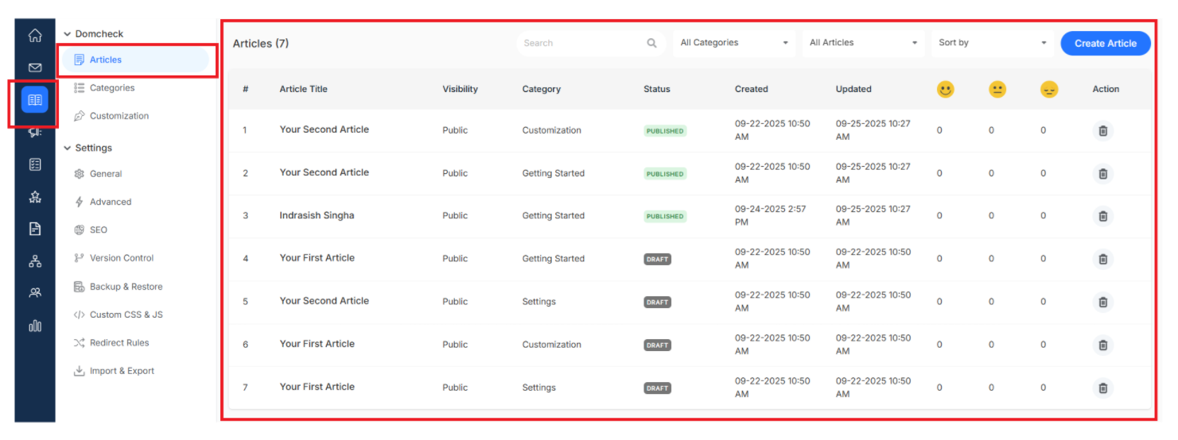Click PUBLISHED badge in row 3

coord(665,216)
